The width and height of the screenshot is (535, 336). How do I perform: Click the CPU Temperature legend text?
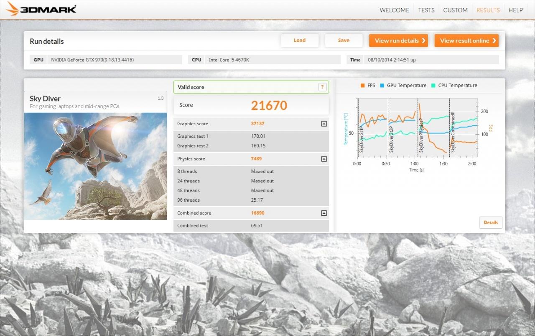coord(458,86)
